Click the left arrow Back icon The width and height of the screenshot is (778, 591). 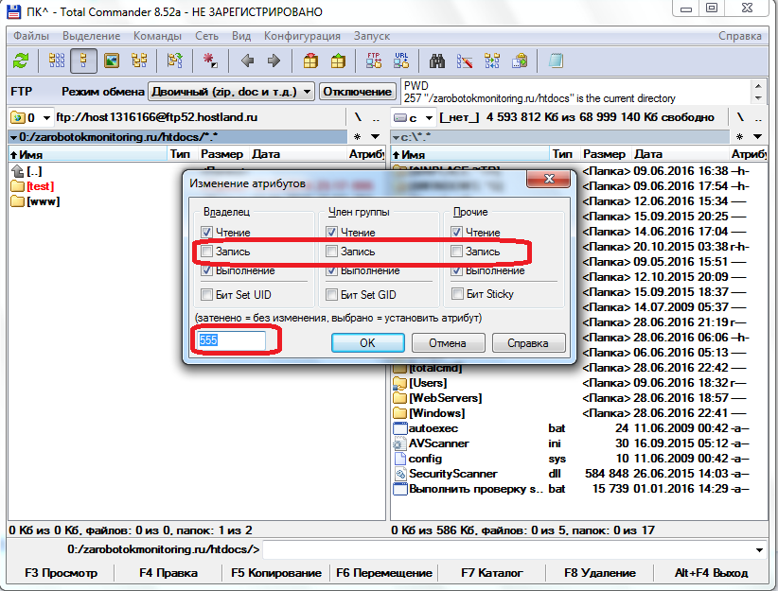click(248, 61)
